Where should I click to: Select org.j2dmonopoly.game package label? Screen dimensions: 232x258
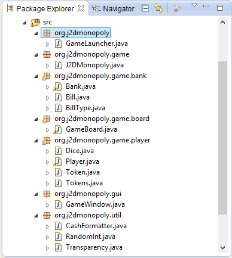(x=92, y=54)
